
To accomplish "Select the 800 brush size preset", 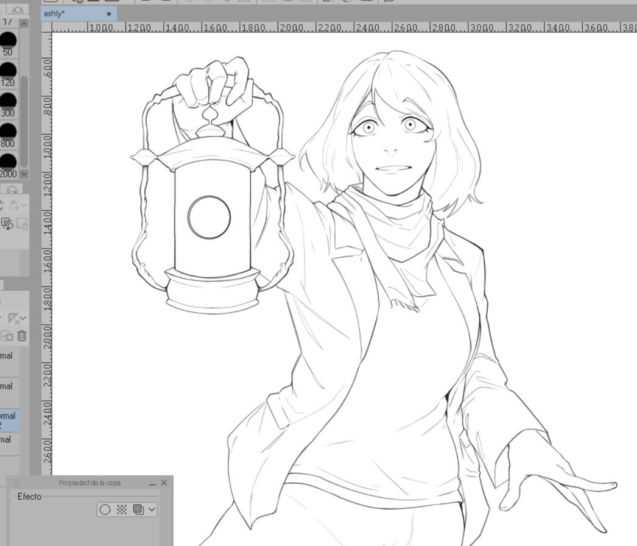I will (x=8, y=135).
